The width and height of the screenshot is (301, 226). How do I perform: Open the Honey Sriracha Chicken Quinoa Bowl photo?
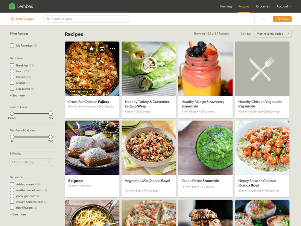[x=262, y=148]
